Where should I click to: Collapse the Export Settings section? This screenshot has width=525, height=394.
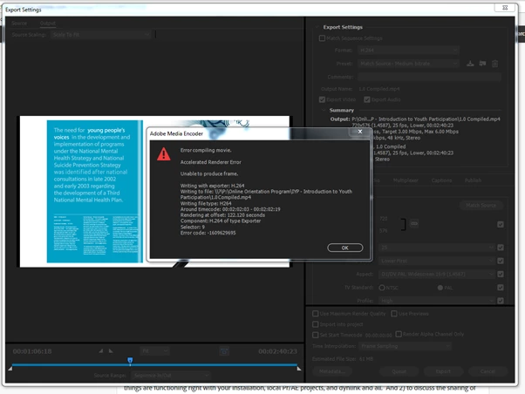coord(317,27)
